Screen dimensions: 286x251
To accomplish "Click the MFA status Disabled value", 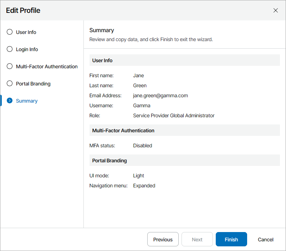I will (143, 146).
